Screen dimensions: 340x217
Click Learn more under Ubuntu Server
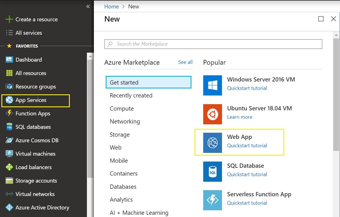pyautogui.click(x=240, y=117)
